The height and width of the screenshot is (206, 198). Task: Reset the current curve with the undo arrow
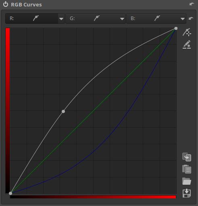click(191, 18)
